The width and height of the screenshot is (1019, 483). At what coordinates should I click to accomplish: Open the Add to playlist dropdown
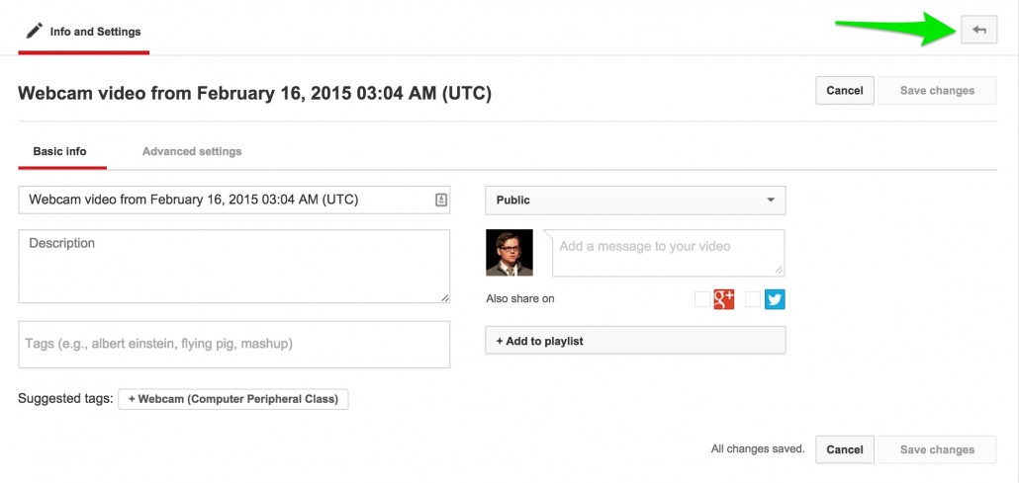point(635,340)
